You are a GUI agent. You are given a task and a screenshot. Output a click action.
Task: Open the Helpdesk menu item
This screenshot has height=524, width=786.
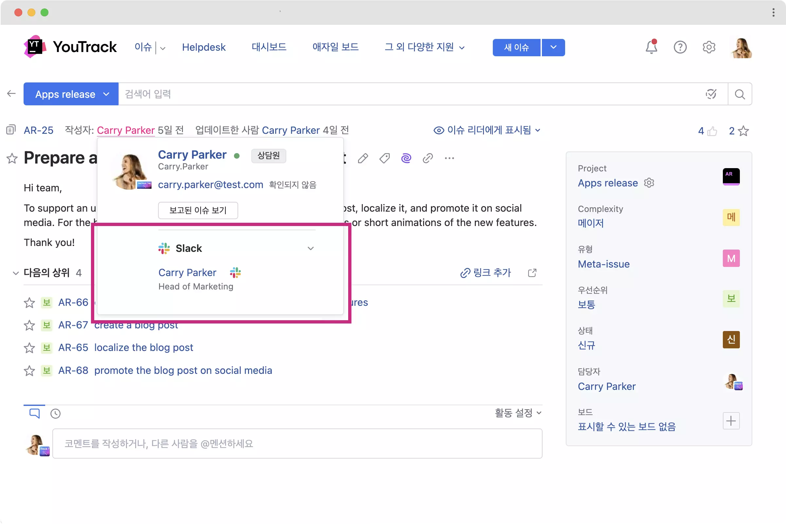(x=204, y=47)
